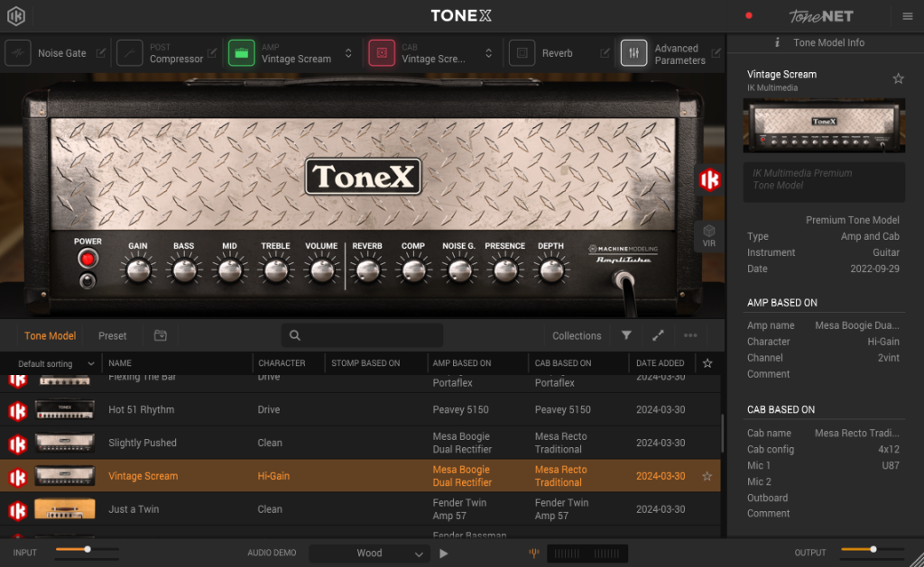Click the tone list scrollbar

click(x=723, y=433)
